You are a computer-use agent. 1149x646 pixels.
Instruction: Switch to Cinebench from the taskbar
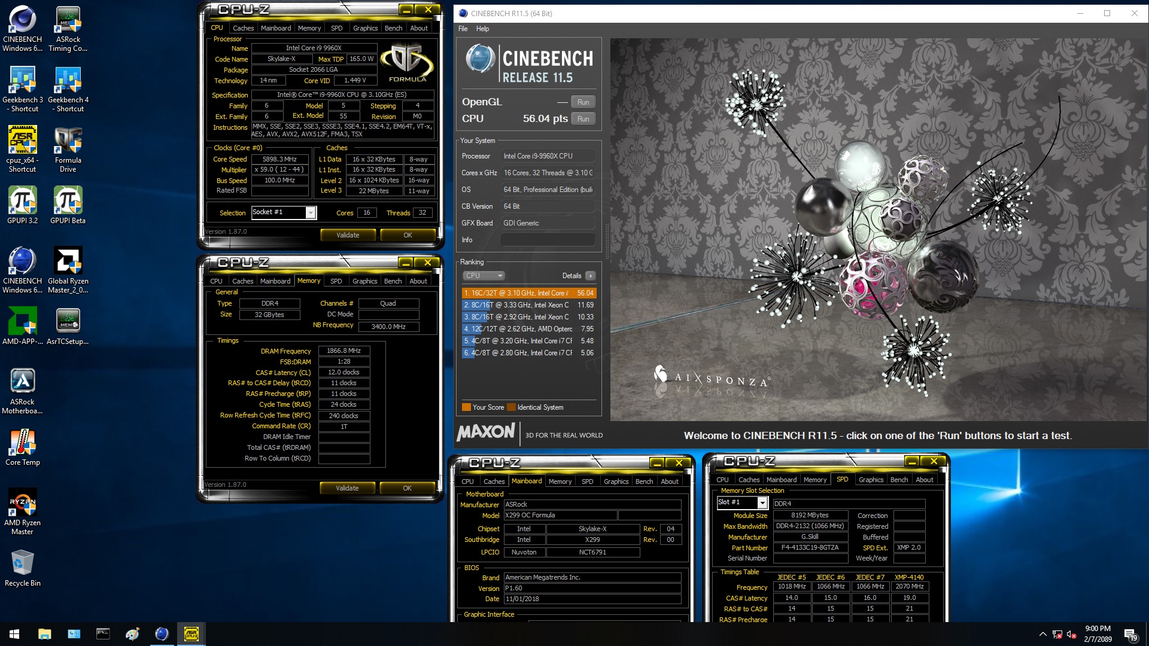[162, 634]
